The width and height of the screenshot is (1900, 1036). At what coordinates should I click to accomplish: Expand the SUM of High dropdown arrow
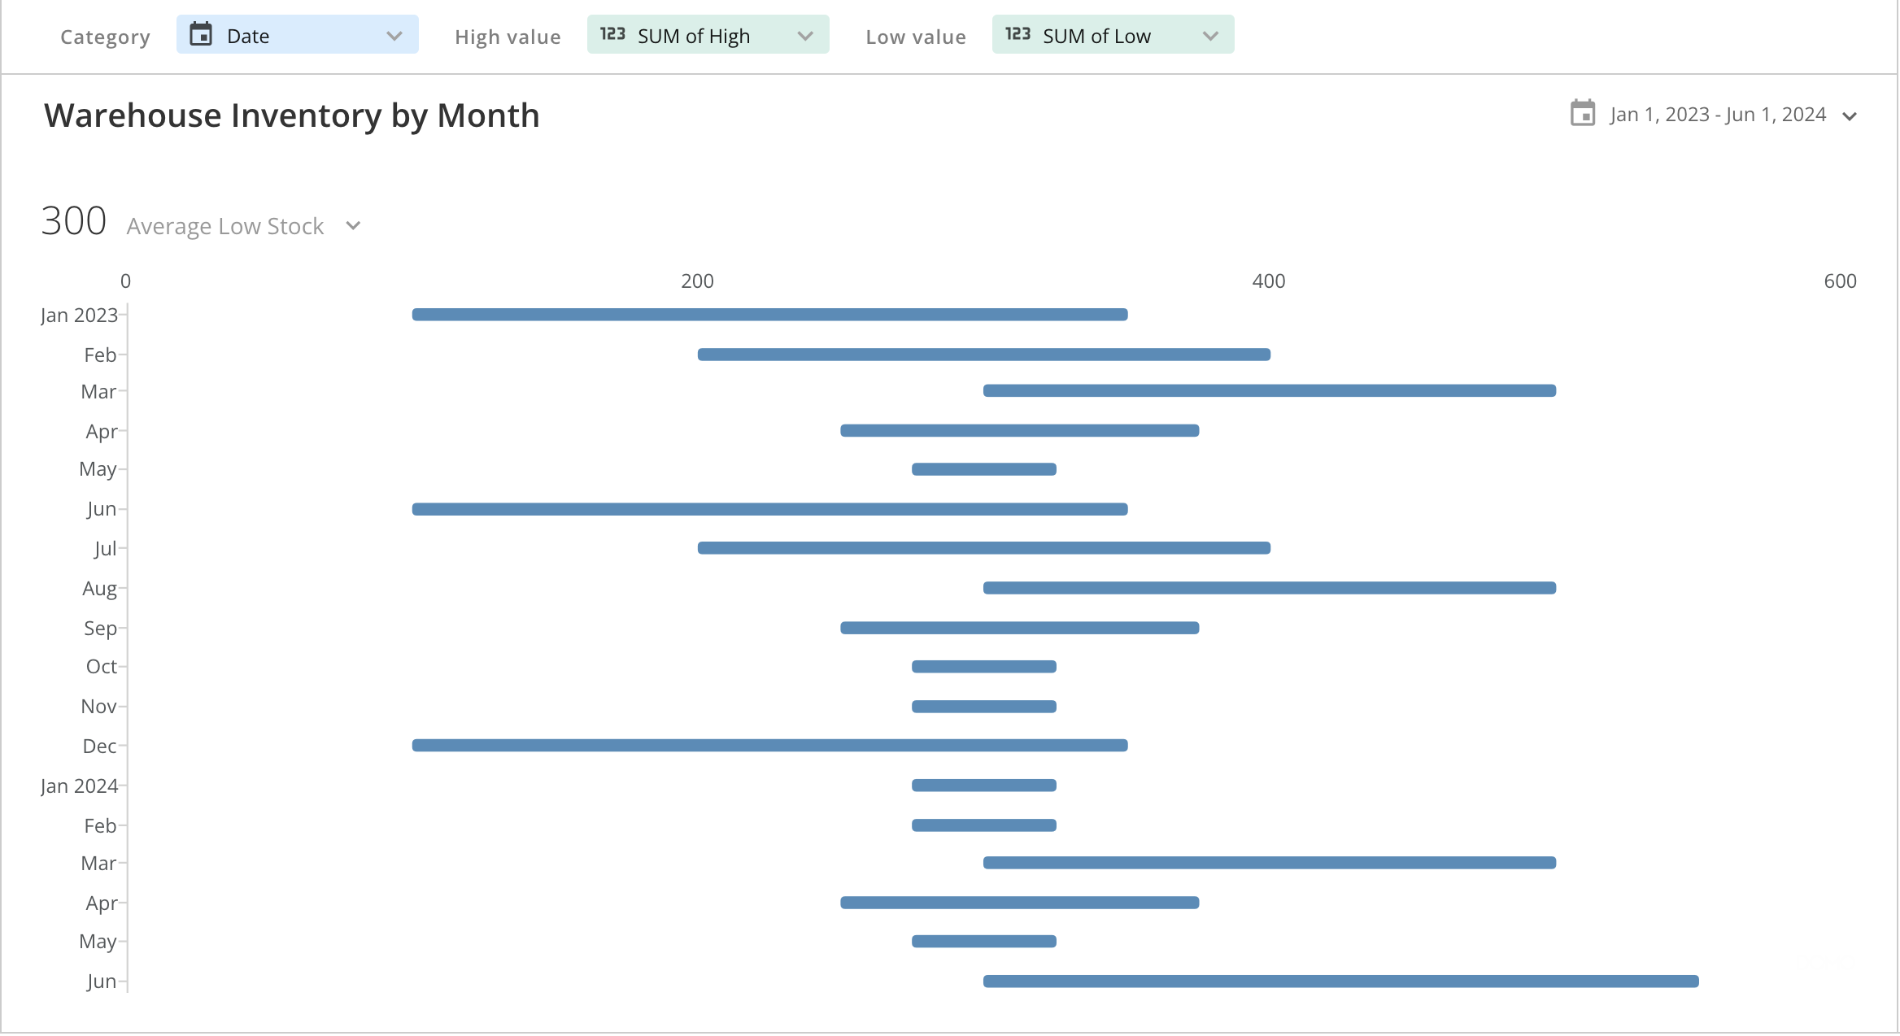tap(805, 36)
